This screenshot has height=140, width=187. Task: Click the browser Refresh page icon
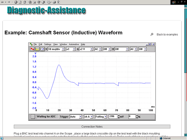pyautogui.click(x=20, y=2)
